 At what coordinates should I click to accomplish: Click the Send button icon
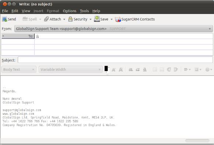(4, 19)
